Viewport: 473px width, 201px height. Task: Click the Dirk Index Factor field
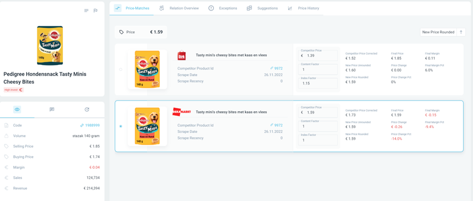click(318, 84)
